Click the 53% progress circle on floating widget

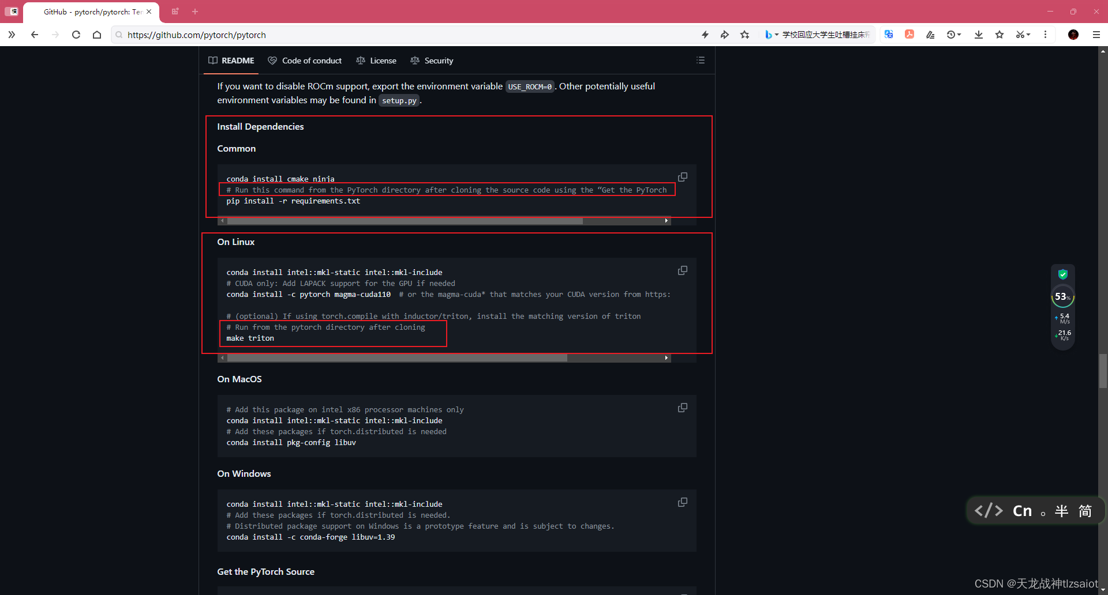(x=1062, y=296)
